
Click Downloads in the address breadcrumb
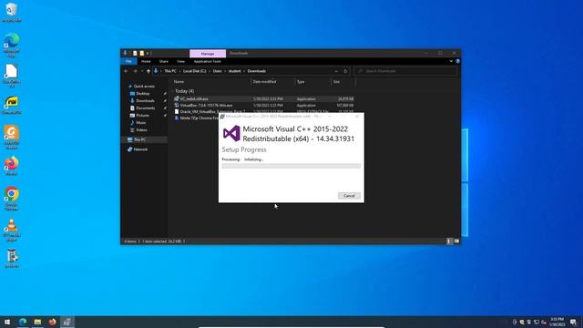(x=257, y=71)
